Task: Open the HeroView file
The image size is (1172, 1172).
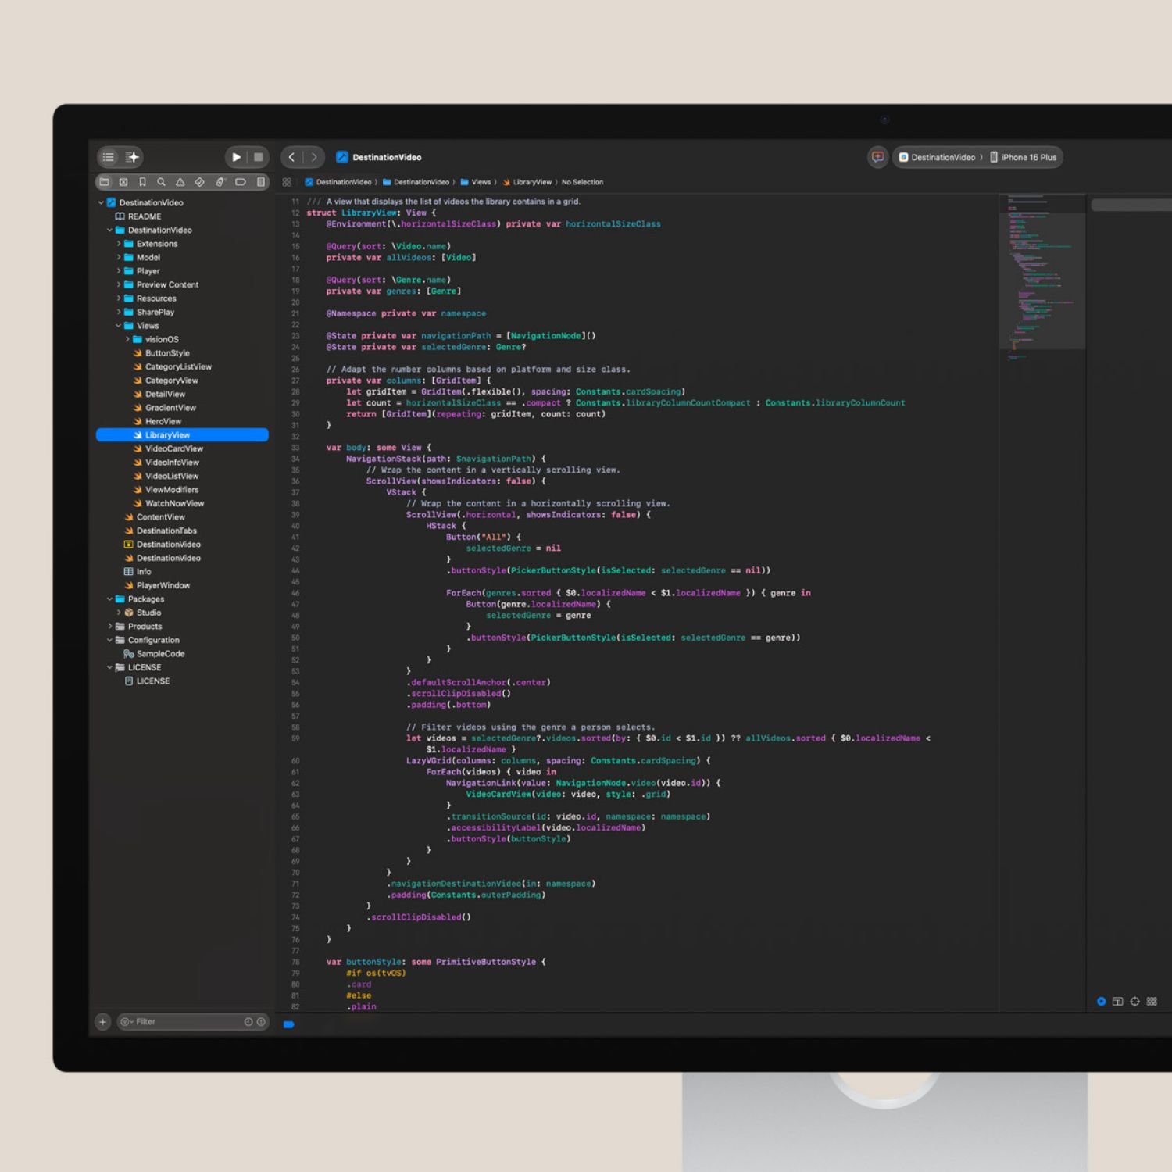Action: [157, 421]
